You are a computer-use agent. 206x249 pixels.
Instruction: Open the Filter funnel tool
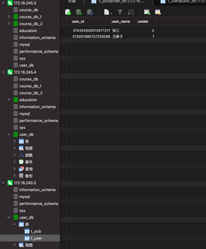click(x=120, y=12)
